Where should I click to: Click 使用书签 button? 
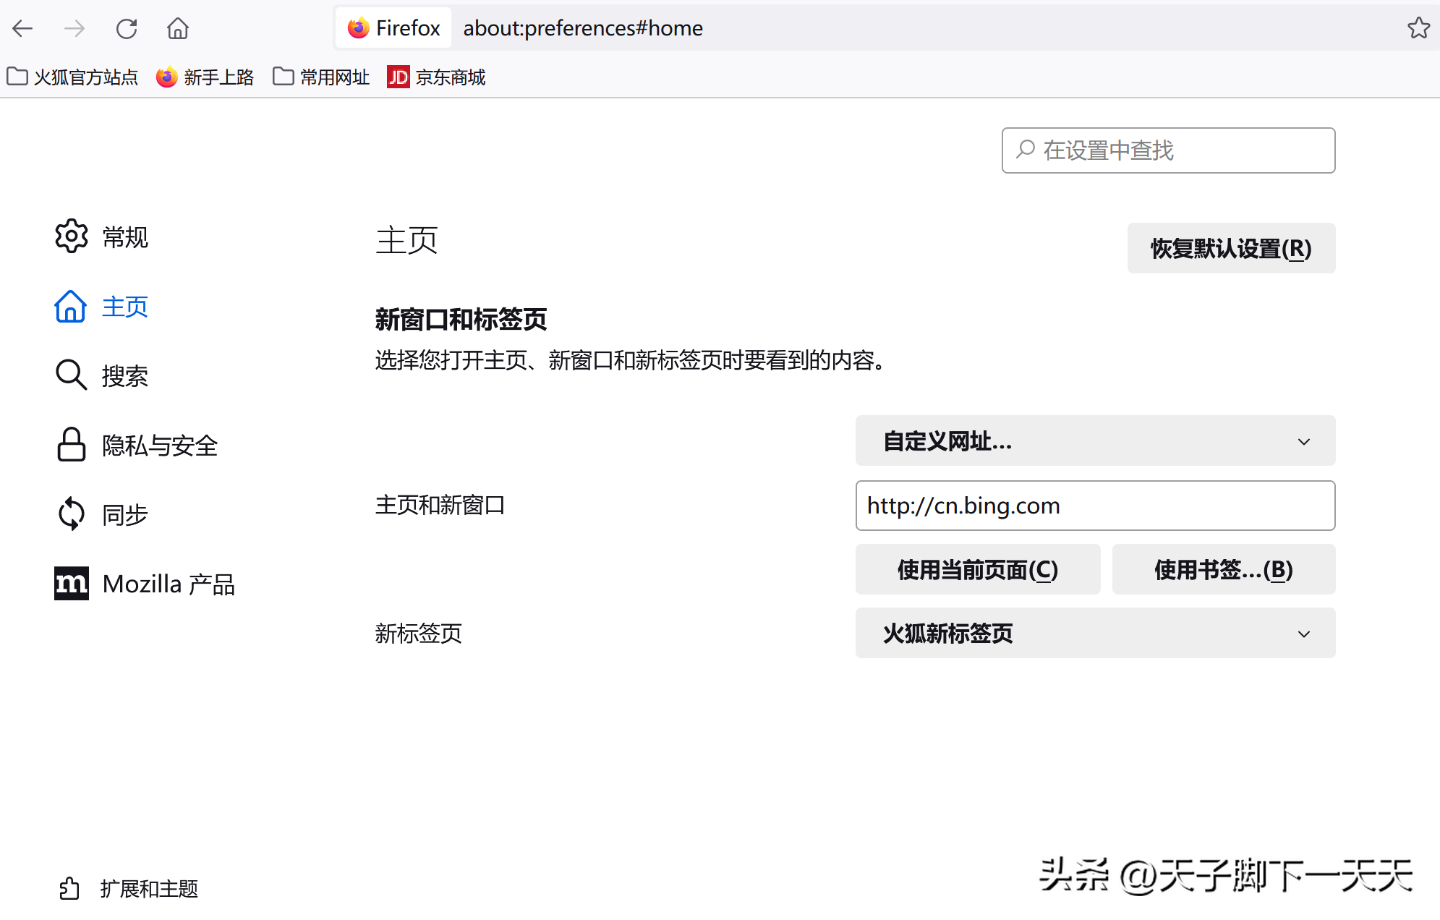coord(1223,569)
